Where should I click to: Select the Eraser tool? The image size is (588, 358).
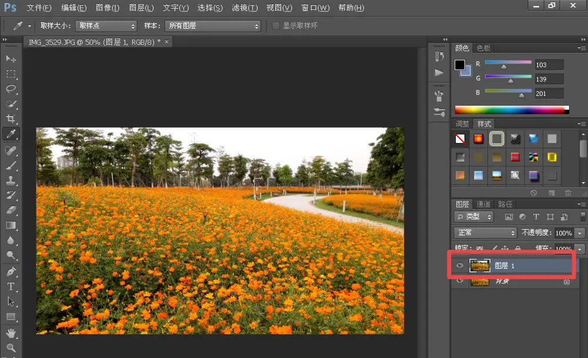(x=11, y=210)
